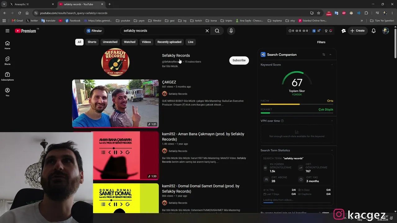
Task: Open the browser home page button
Action: (x=27, y=13)
